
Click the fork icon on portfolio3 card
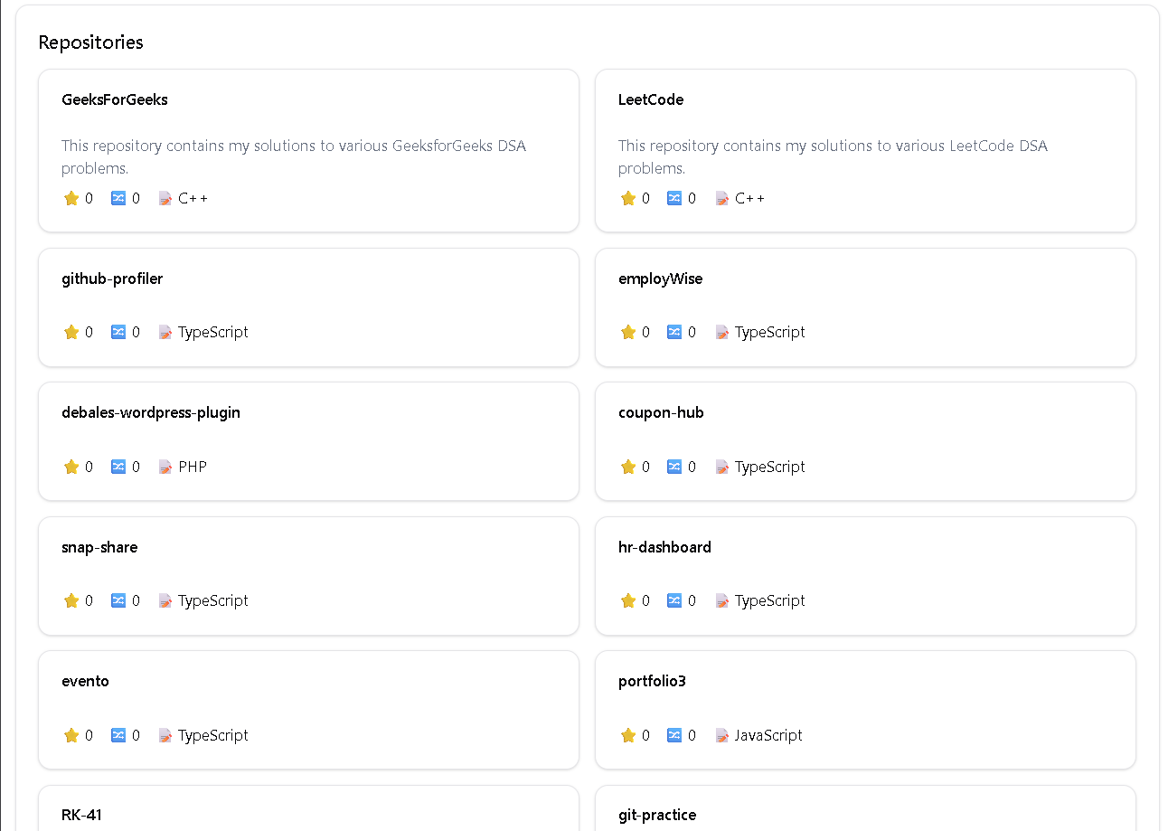click(x=674, y=735)
